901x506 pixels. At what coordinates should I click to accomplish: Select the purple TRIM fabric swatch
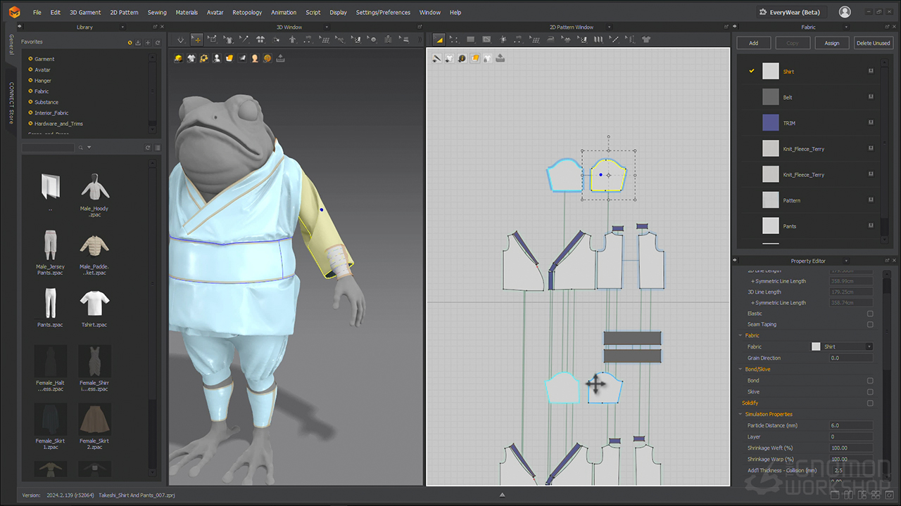click(771, 123)
